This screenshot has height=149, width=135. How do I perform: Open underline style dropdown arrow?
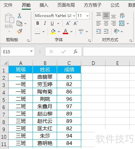tap(58, 23)
